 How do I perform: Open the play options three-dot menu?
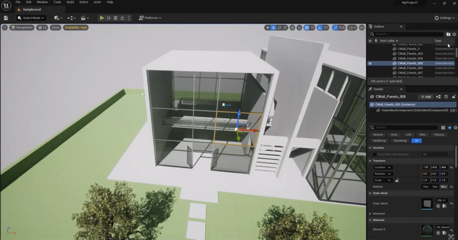tap(129, 18)
